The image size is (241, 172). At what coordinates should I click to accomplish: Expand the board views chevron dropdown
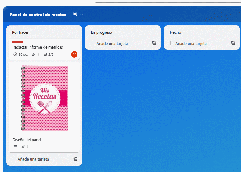point(81,14)
